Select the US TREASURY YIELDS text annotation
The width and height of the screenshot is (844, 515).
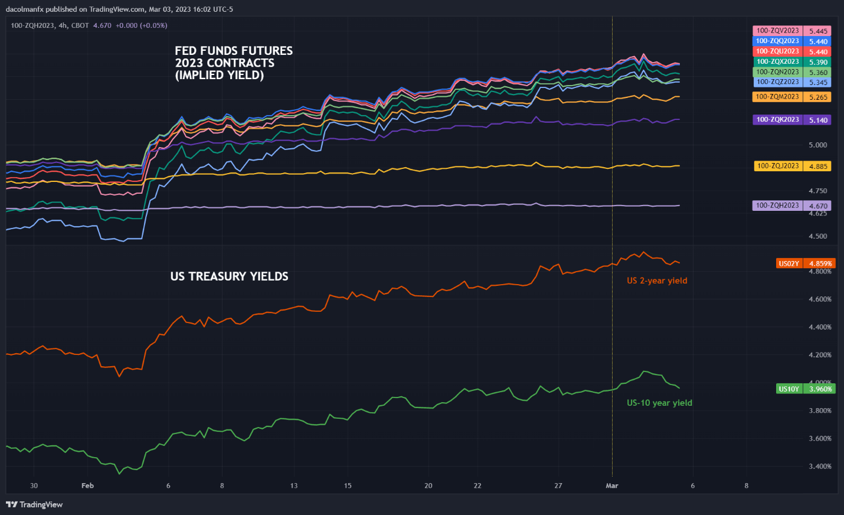click(229, 276)
